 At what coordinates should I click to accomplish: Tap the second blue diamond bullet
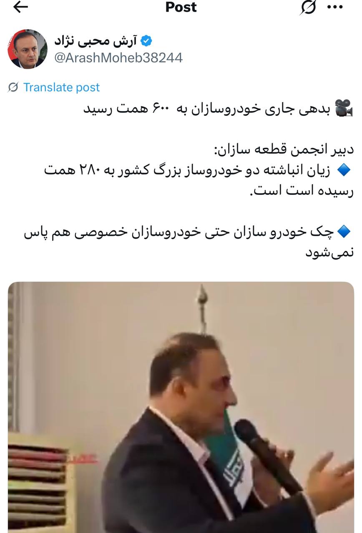(344, 232)
